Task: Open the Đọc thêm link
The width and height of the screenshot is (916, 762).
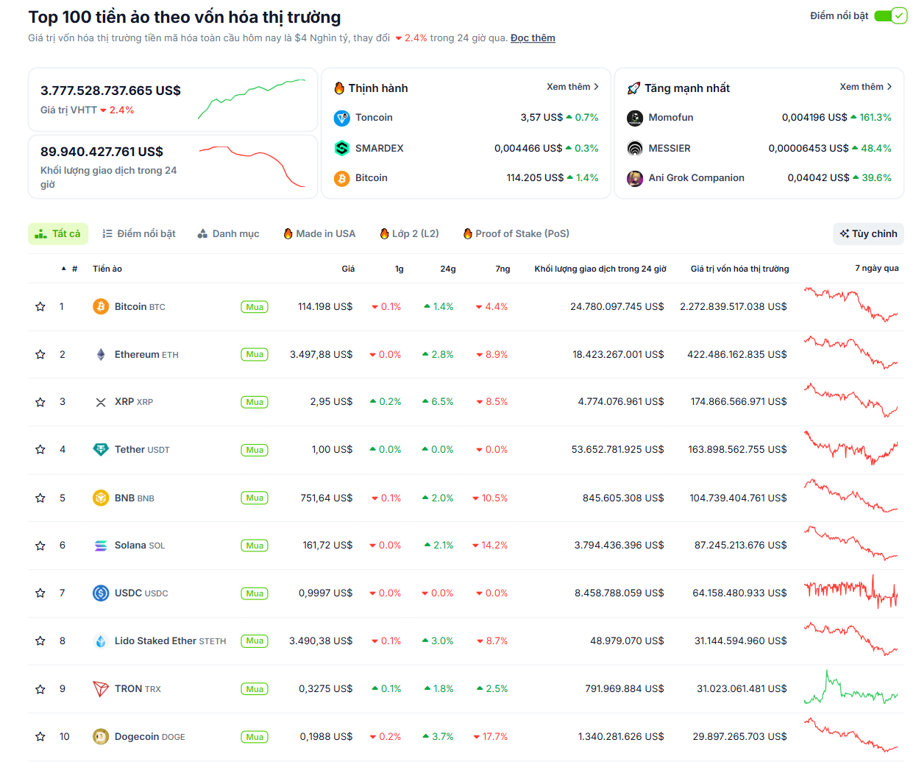Action: click(533, 38)
